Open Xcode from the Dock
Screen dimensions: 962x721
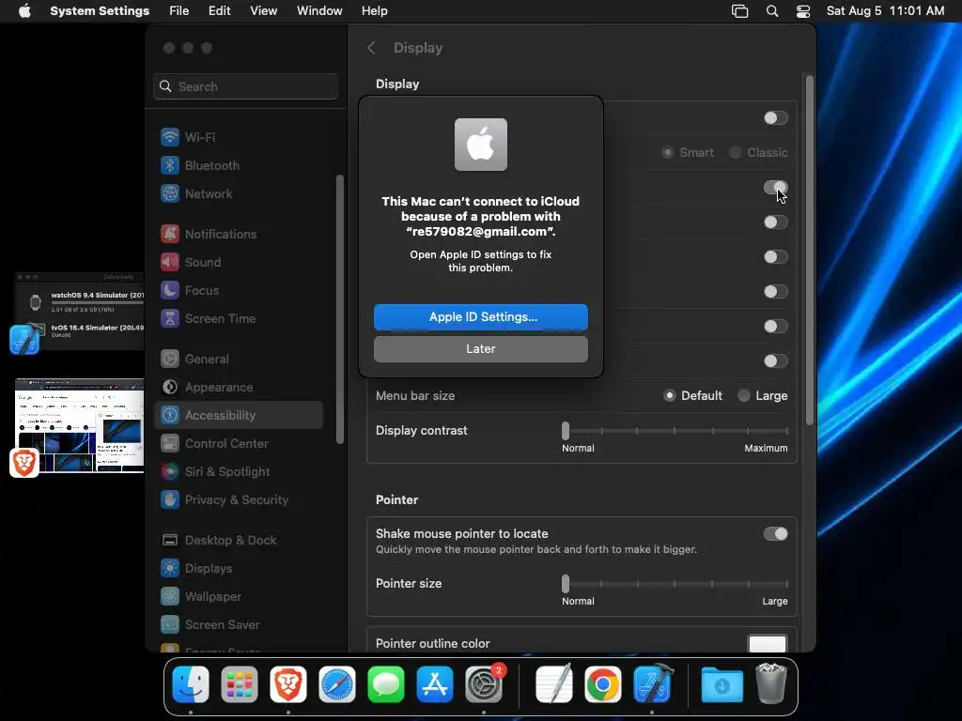pos(652,684)
